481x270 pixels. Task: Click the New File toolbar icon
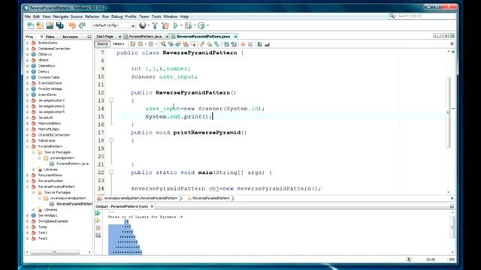(30, 25)
